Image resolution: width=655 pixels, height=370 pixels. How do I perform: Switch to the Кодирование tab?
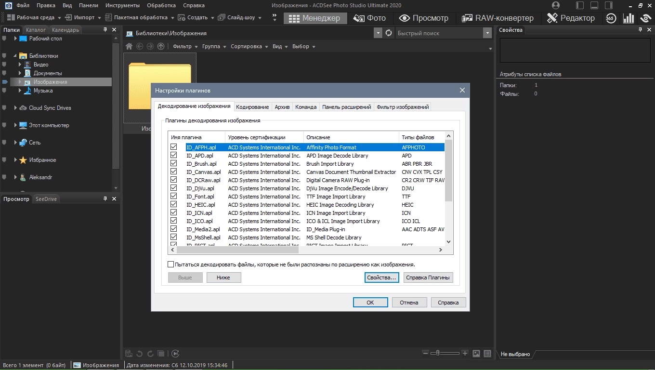pyautogui.click(x=252, y=107)
